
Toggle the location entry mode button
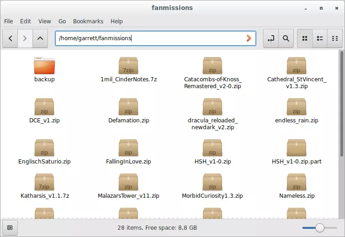click(x=271, y=38)
